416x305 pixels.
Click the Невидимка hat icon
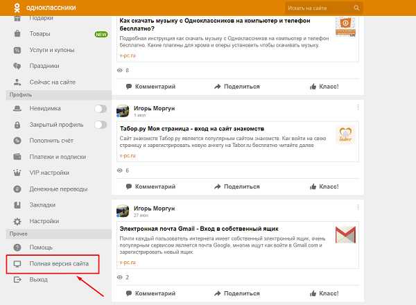[x=17, y=108]
